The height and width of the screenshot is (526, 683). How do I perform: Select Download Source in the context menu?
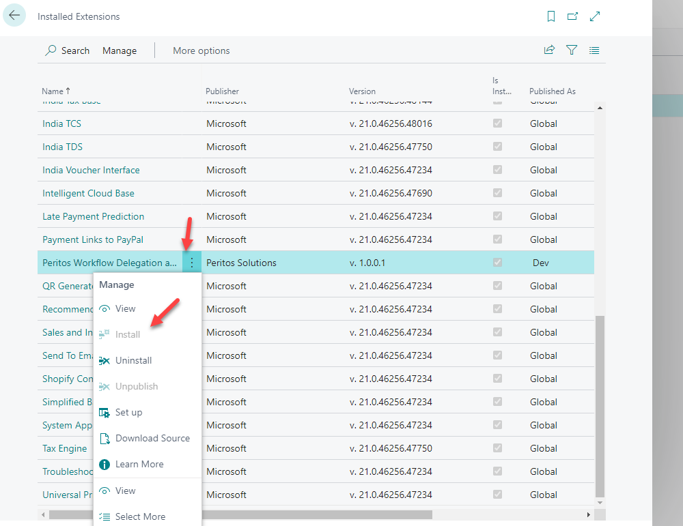[152, 438]
